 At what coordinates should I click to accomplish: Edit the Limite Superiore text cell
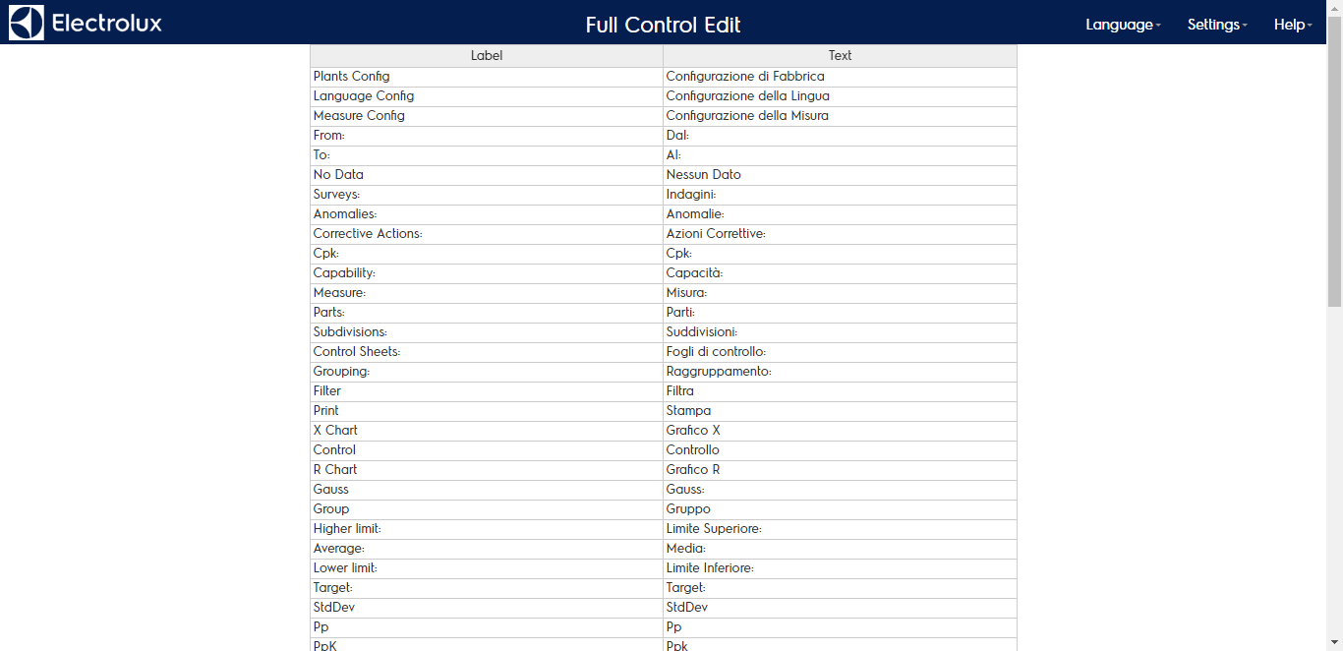(840, 529)
